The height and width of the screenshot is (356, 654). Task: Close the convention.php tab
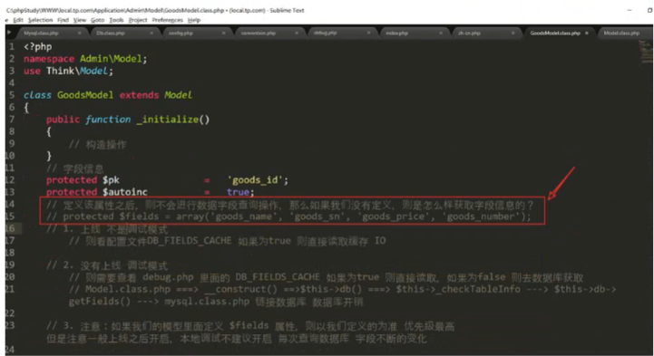[x=297, y=33]
